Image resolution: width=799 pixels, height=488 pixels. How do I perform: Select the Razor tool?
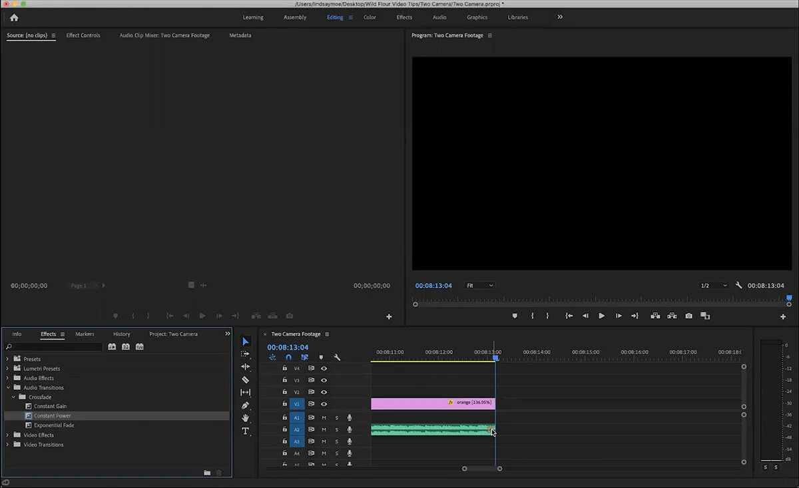click(x=245, y=379)
